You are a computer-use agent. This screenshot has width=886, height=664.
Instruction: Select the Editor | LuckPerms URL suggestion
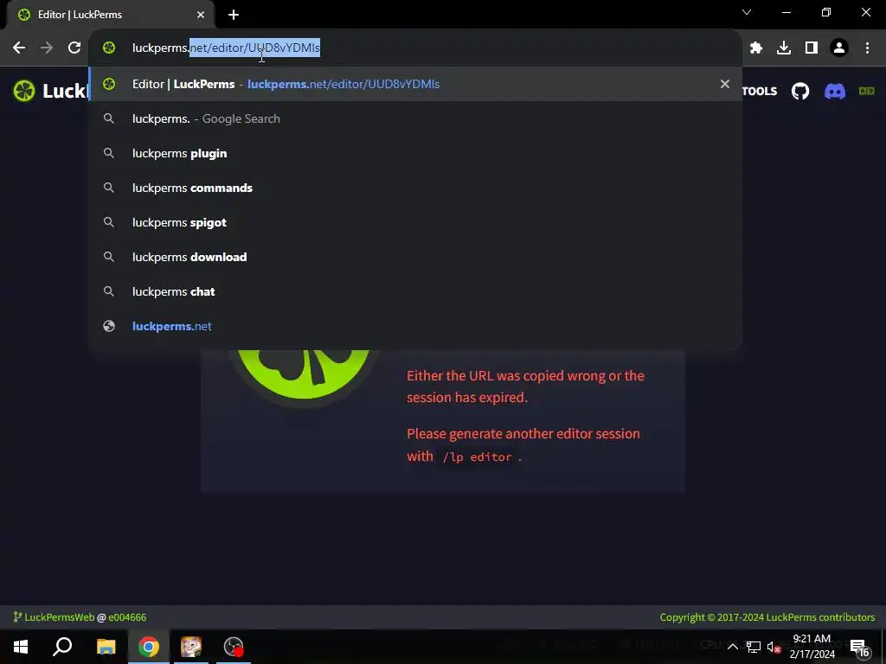tap(415, 84)
